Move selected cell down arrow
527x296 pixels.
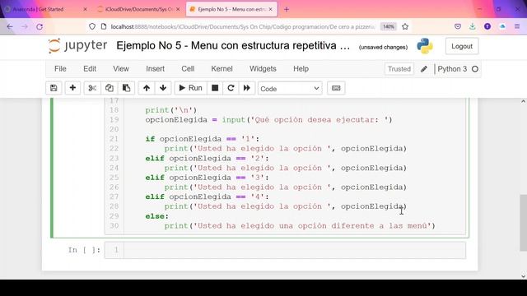coord(163,88)
